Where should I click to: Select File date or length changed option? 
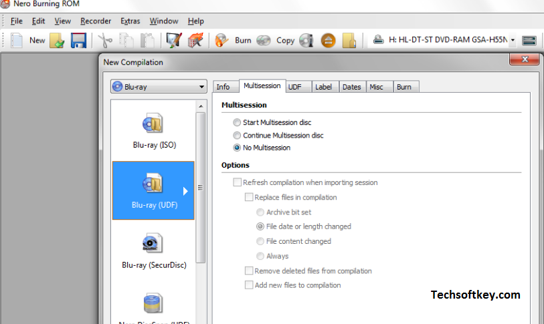260,226
